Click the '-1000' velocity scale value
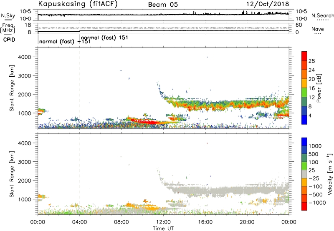This screenshot has width=334, height=231. click(x=317, y=203)
